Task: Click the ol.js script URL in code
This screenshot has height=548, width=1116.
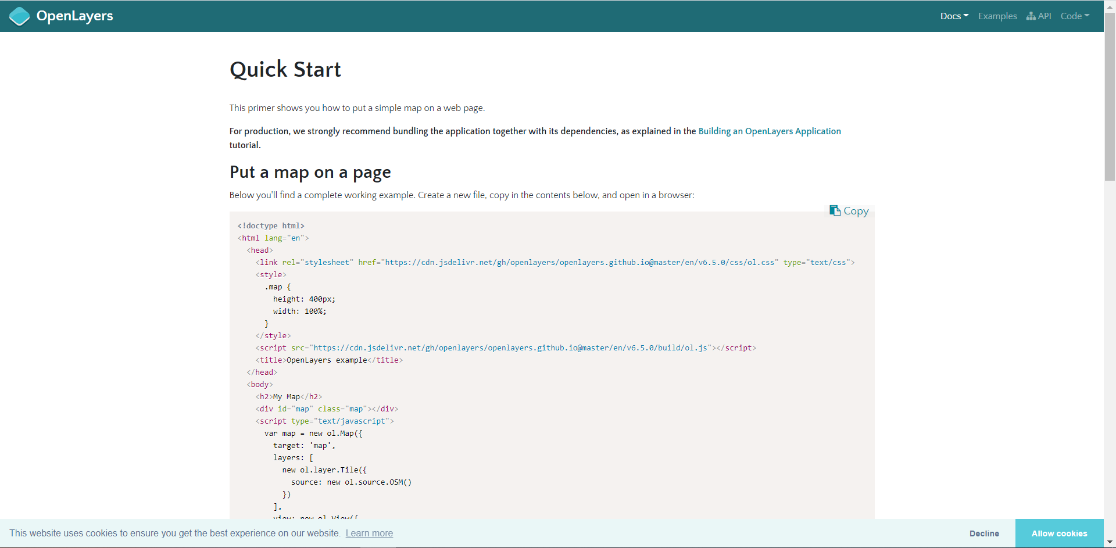Action: [510, 348]
